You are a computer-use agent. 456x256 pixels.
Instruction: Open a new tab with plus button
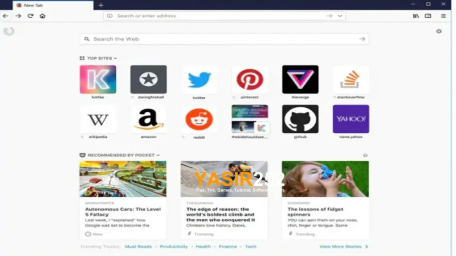pos(101,5)
